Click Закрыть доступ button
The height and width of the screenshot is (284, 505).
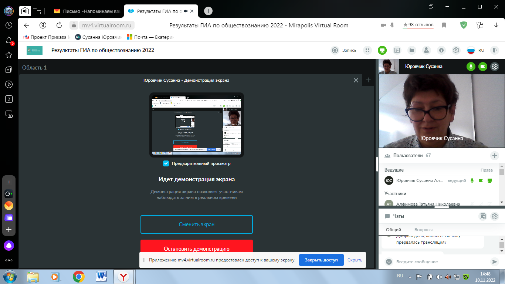[321, 260]
